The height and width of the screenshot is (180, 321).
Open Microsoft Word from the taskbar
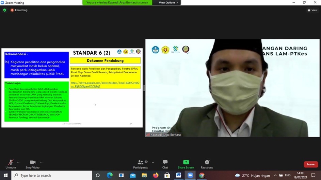tap(179, 175)
